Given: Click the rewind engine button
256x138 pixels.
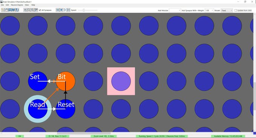Looking at the screenshot, I should 58,10.
